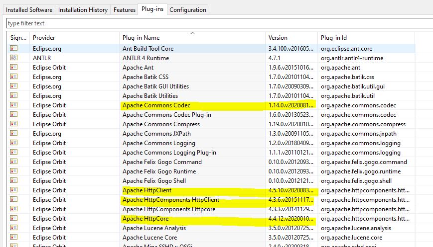Viewport: 433px width, 247px height.
Task: Select 'Apache HttpComponents Httpcore' name
Action: (x=169, y=209)
